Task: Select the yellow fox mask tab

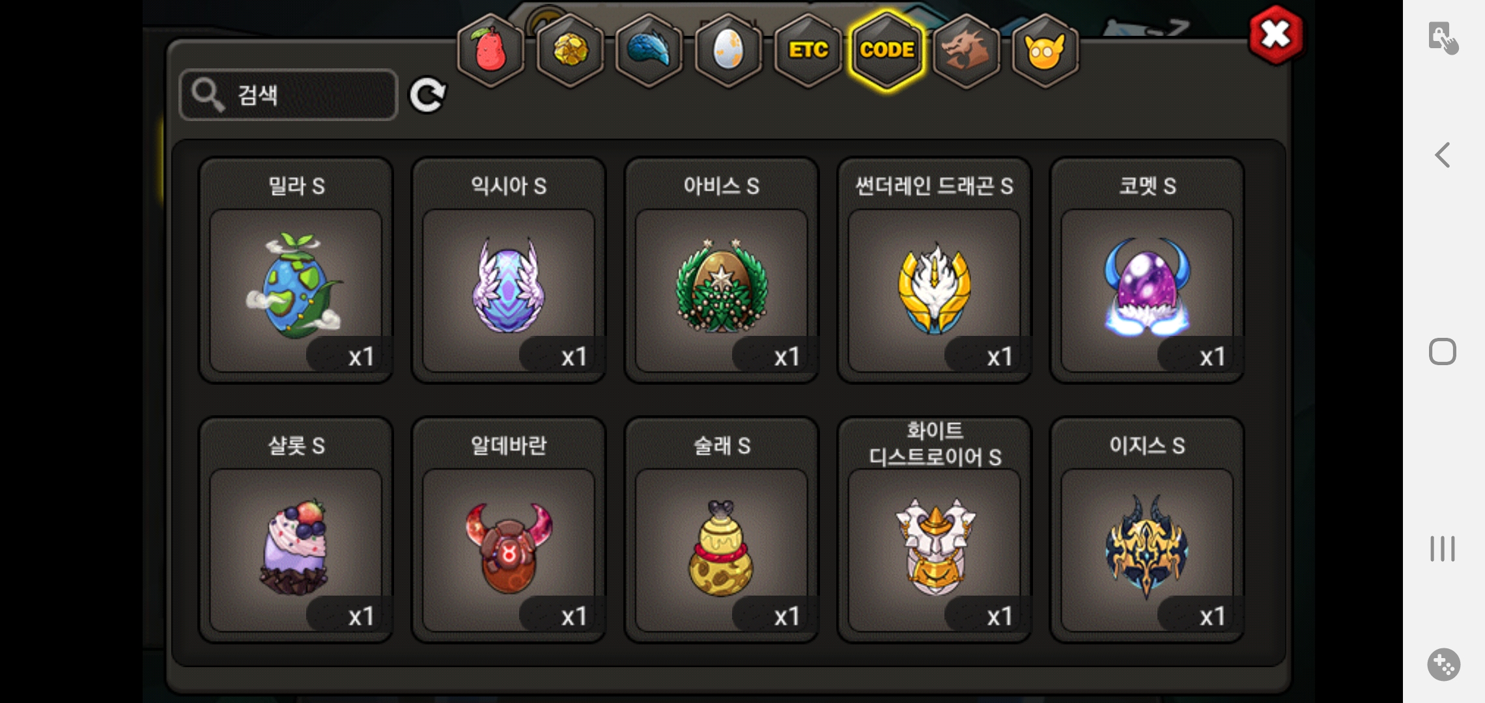Action: tap(1045, 50)
